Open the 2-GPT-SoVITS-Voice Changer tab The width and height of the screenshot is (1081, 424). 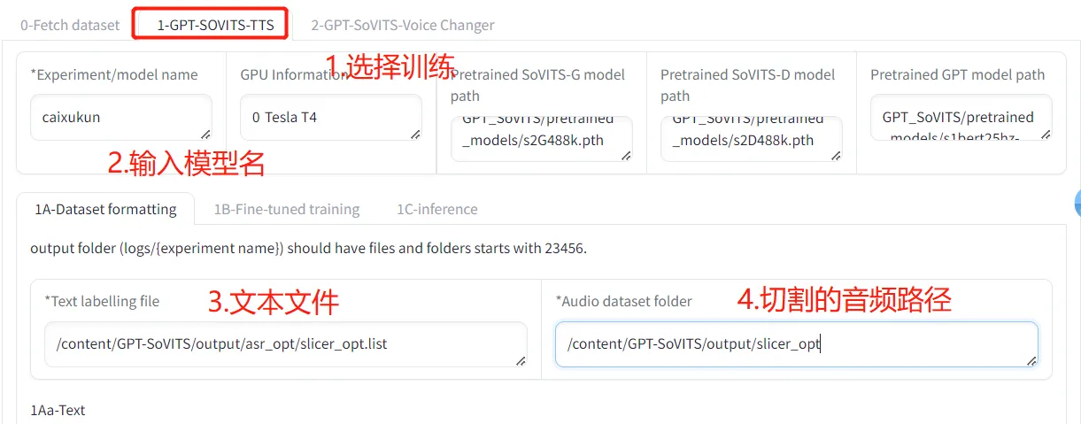coord(403,25)
